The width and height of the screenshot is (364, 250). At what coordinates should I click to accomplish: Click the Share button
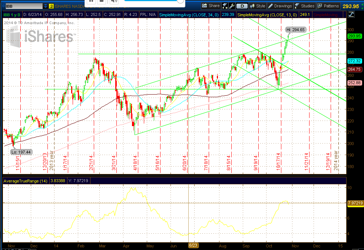tap(211, 6)
